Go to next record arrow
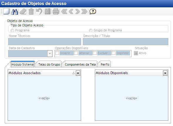The width and height of the screenshot is (173, 126). coord(78,11)
